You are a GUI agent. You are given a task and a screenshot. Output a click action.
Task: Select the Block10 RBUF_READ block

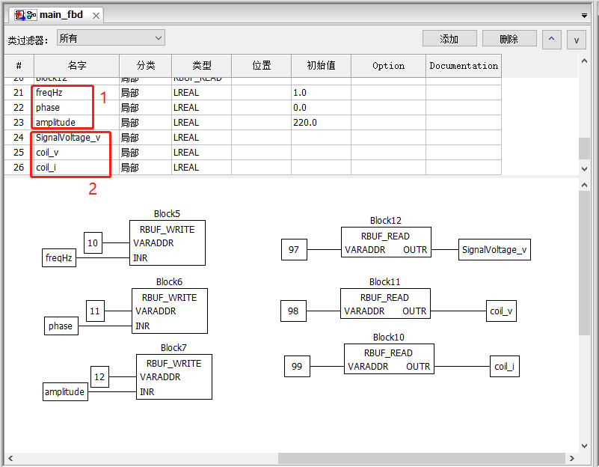(389, 358)
